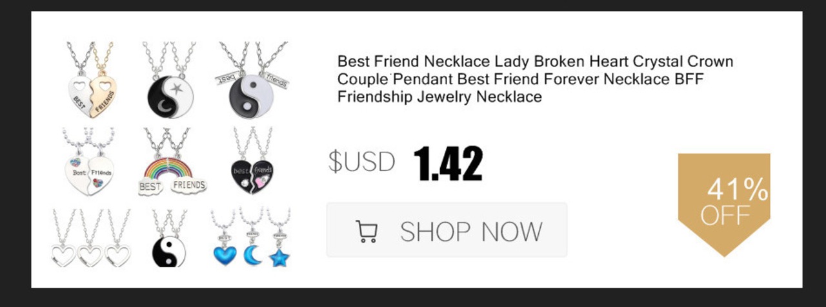826x307 pixels.
Task: Select the white Best Friends heart with gems
Action: [x=88, y=162]
